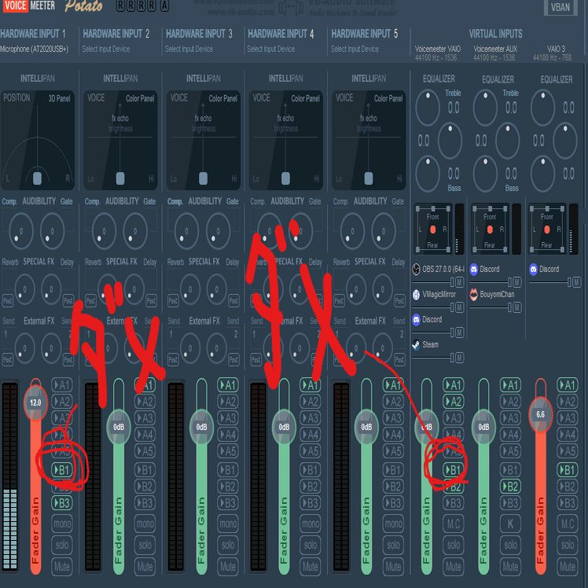Image resolution: width=588 pixels, height=588 pixels.
Task: Click Treble knob on Voicemeeter VAIO equalizer
Action: point(428,108)
